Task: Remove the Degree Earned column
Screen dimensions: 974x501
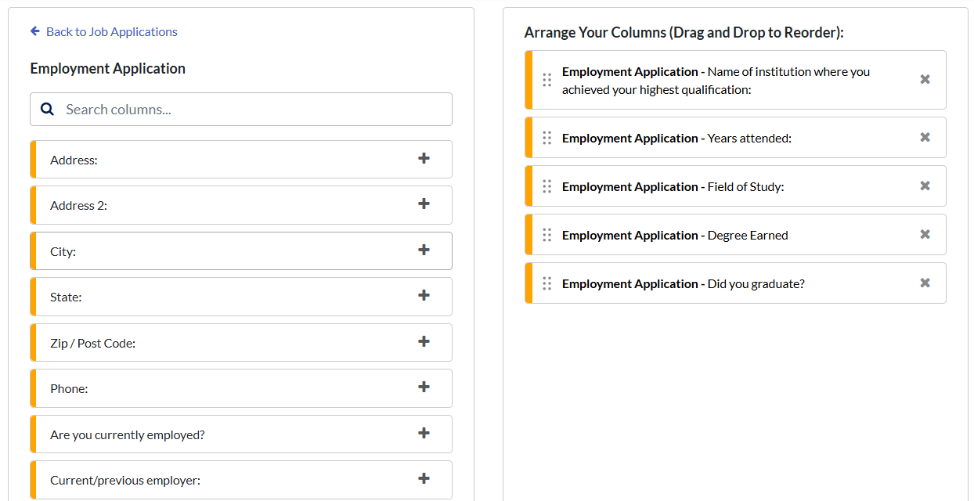Action: pyautogui.click(x=925, y=234)
